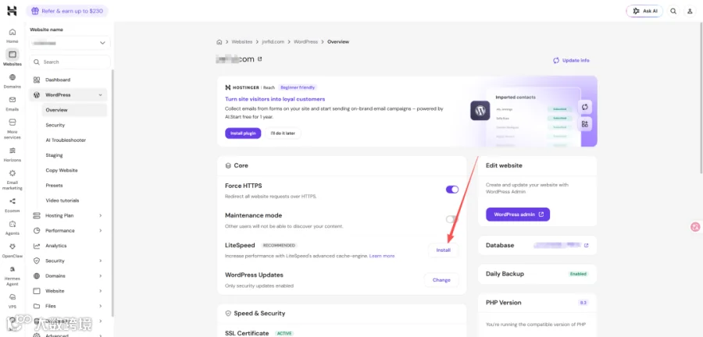Toggle the Maintenance mode switch
703x337 pixels.
click(x=452, y=219)
